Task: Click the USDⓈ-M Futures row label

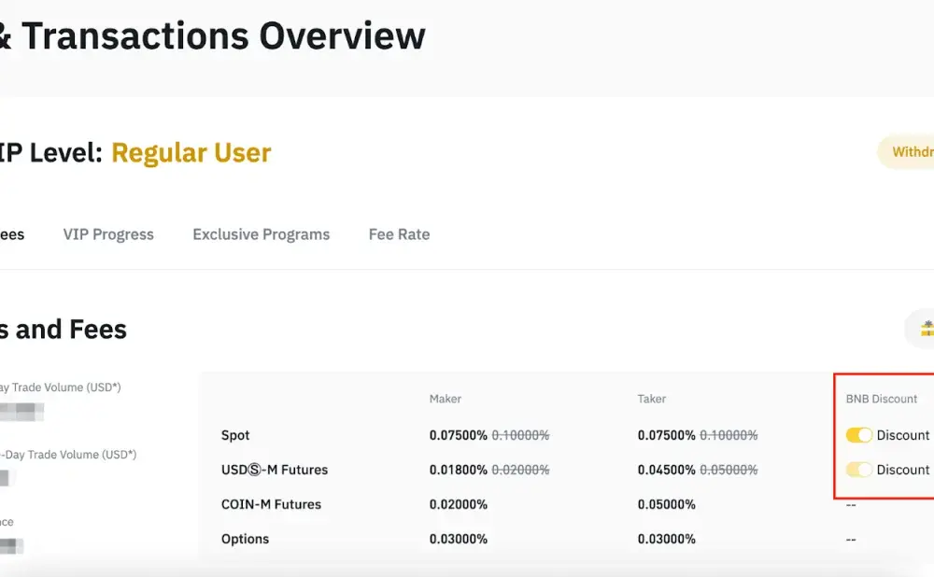Action: (x=275, y=470)
